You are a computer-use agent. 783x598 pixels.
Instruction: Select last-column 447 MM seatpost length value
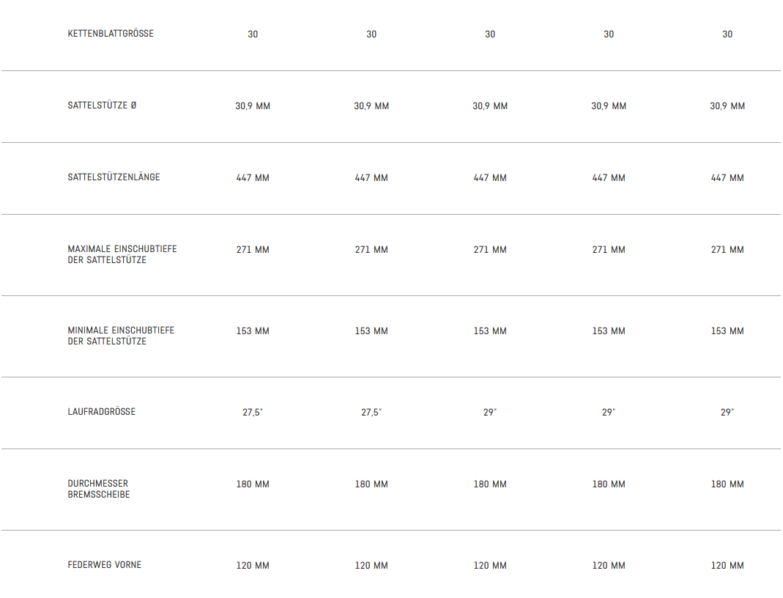727,178
